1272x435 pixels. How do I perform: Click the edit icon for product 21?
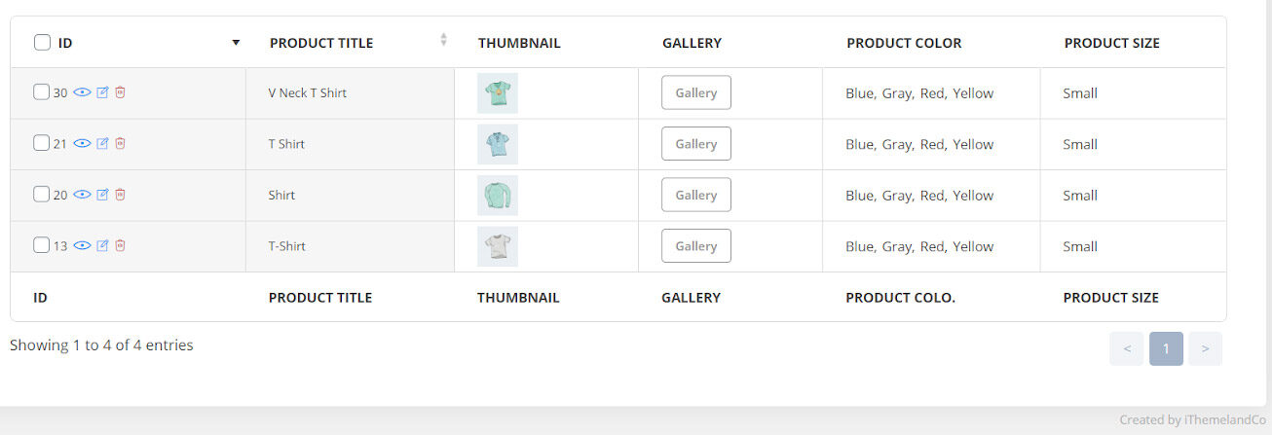click(x=102, y=143)
